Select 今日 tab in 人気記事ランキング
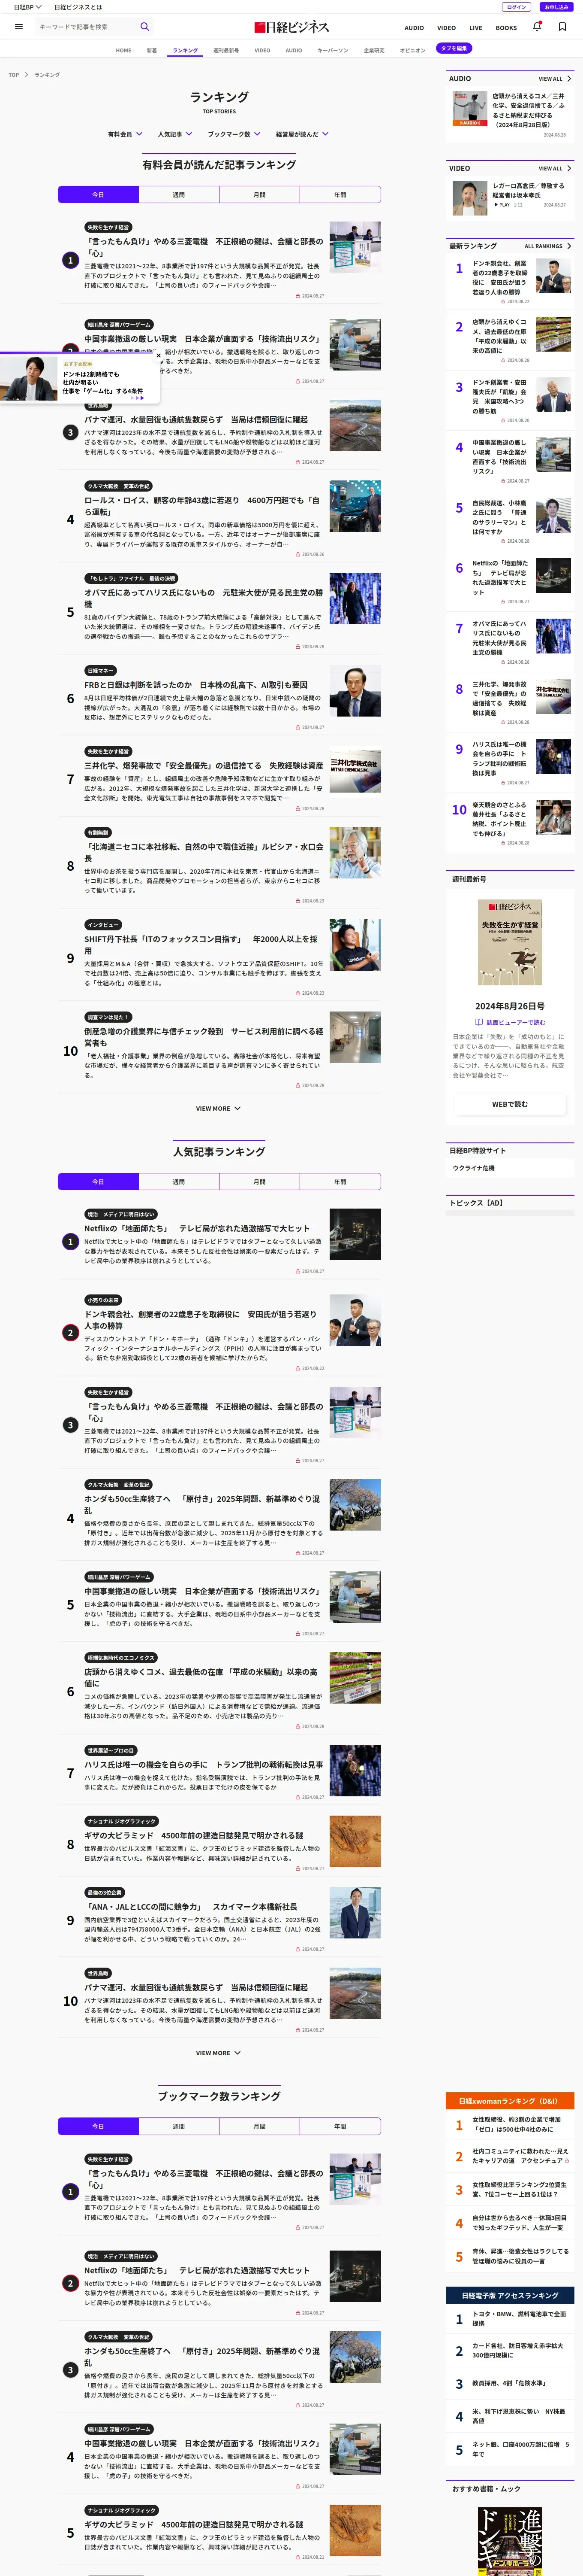The width and height of the screenshot is (583, 2576). click(x=98, y=1182)
